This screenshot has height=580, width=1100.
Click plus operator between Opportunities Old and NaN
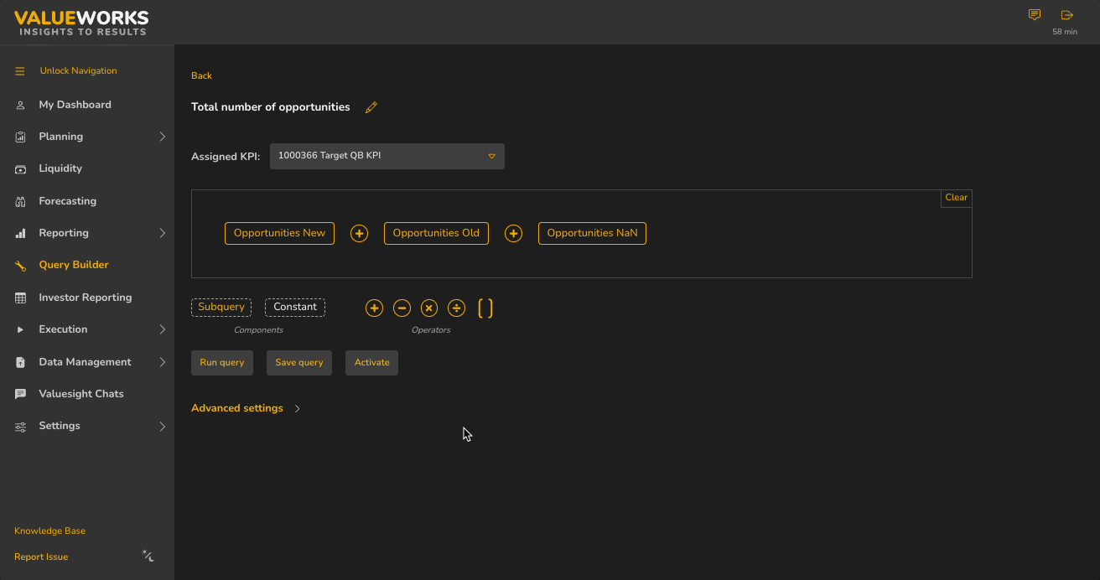click(513, 234)
